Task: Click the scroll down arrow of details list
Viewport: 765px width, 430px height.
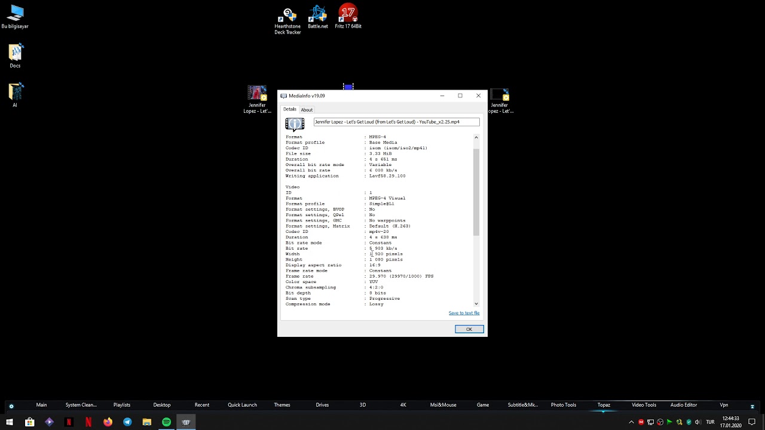Action: pos(476,304)
